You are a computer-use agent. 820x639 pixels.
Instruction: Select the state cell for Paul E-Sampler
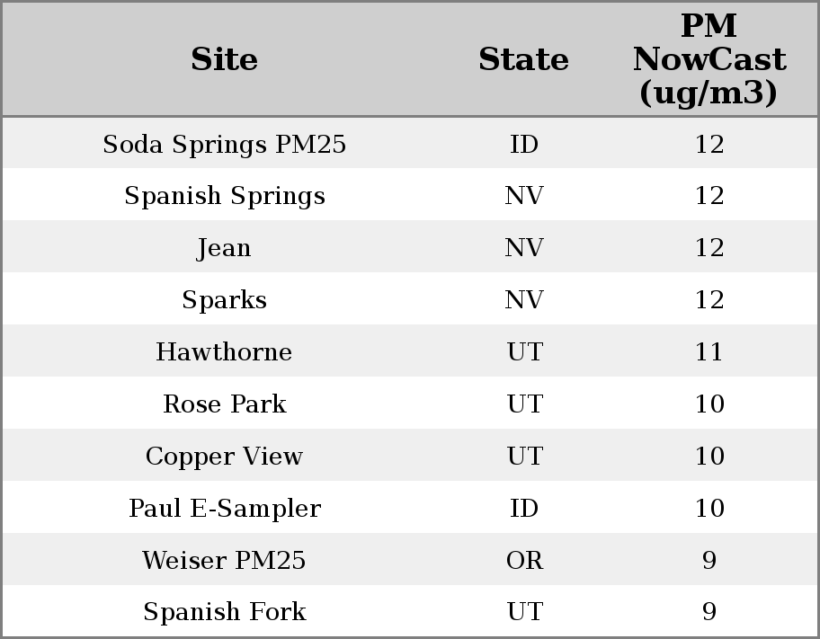[x=524, y=508]
